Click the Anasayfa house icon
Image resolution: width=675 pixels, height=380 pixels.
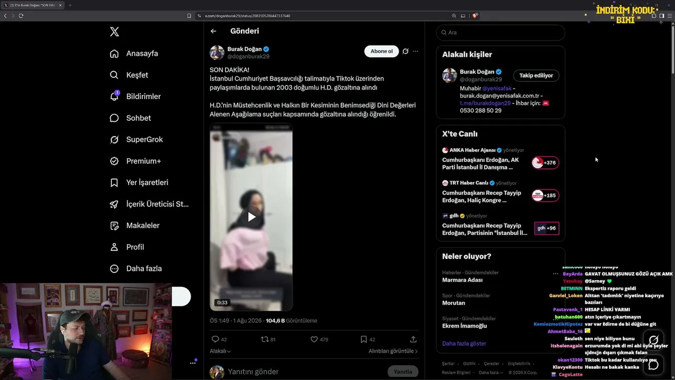coord(114,53)
